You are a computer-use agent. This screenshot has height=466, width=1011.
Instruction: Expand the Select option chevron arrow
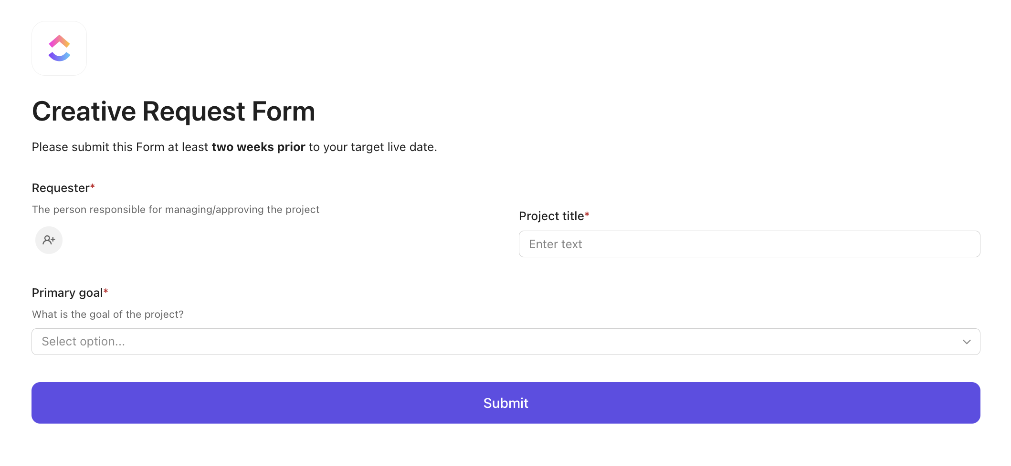pos(967,342)
